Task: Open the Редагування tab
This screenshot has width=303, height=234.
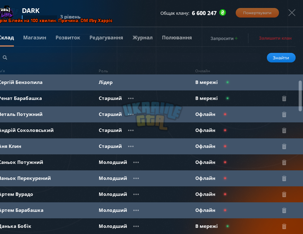Action: (x=106, y=38)
